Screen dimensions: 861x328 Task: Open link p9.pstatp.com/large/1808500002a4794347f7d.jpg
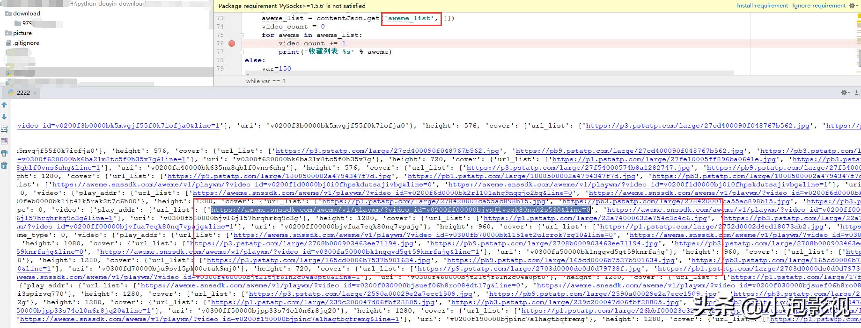[279, 176]
